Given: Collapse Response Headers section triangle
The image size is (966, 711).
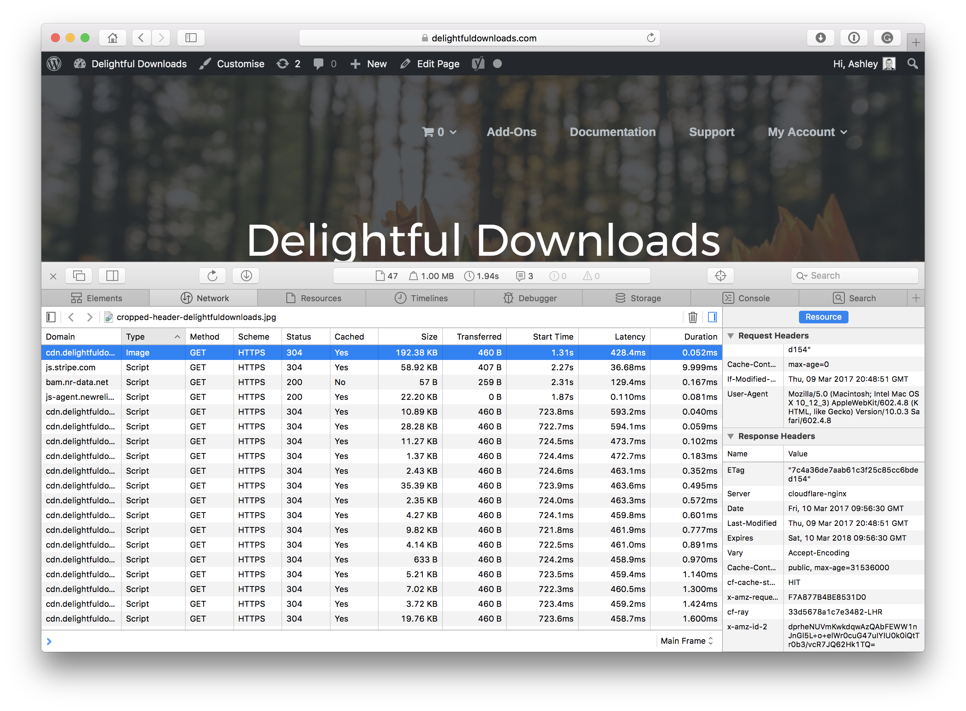Looking at the screenshot, I should click(x=730, y=436).
